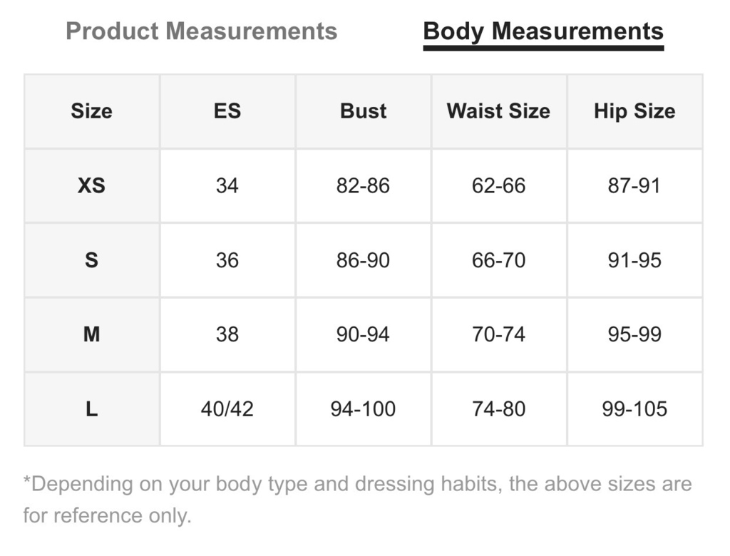Select the M size row label

tap(92, 334)
